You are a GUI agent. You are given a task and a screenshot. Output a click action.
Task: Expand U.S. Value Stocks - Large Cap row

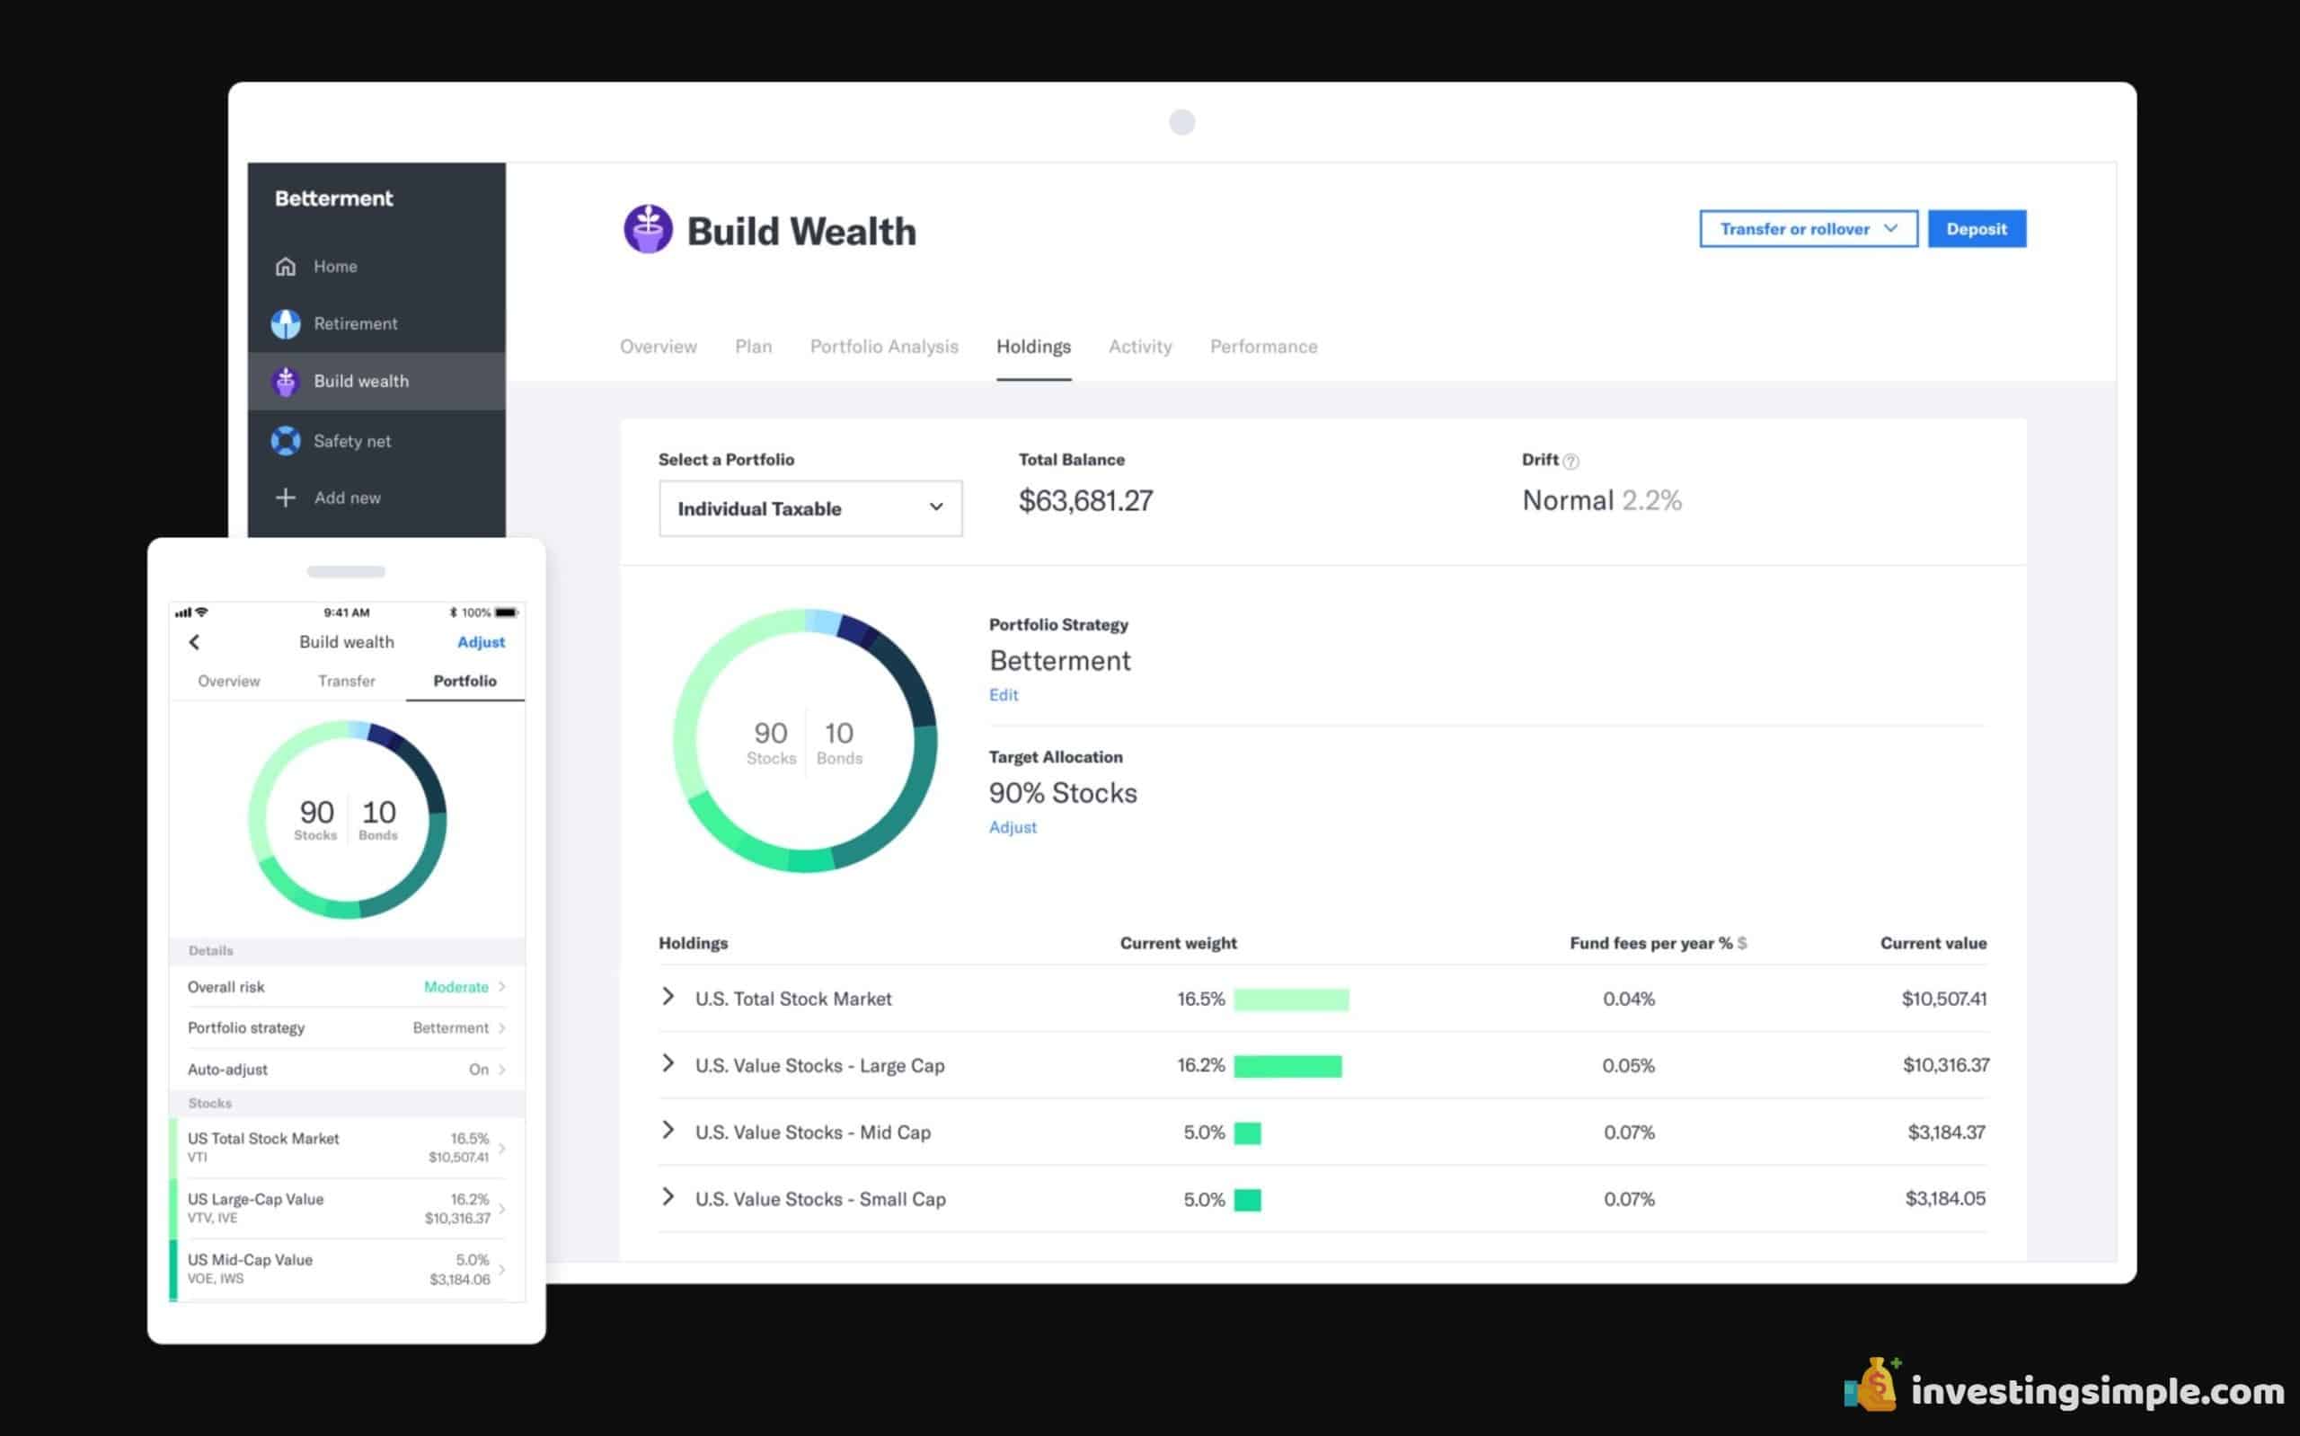pos(668,1062)
